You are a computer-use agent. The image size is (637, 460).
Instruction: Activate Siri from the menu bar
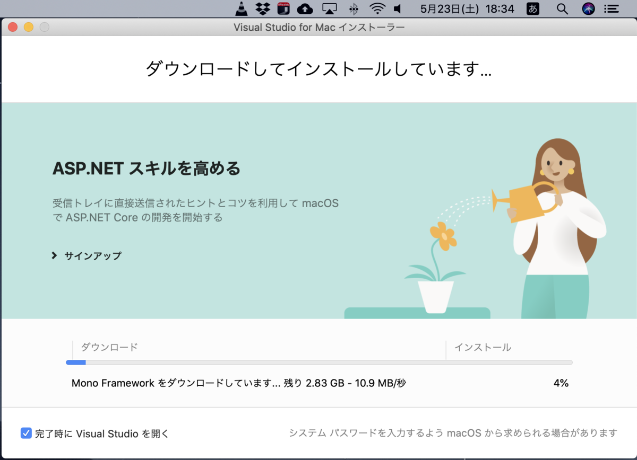tap(588, 8)
